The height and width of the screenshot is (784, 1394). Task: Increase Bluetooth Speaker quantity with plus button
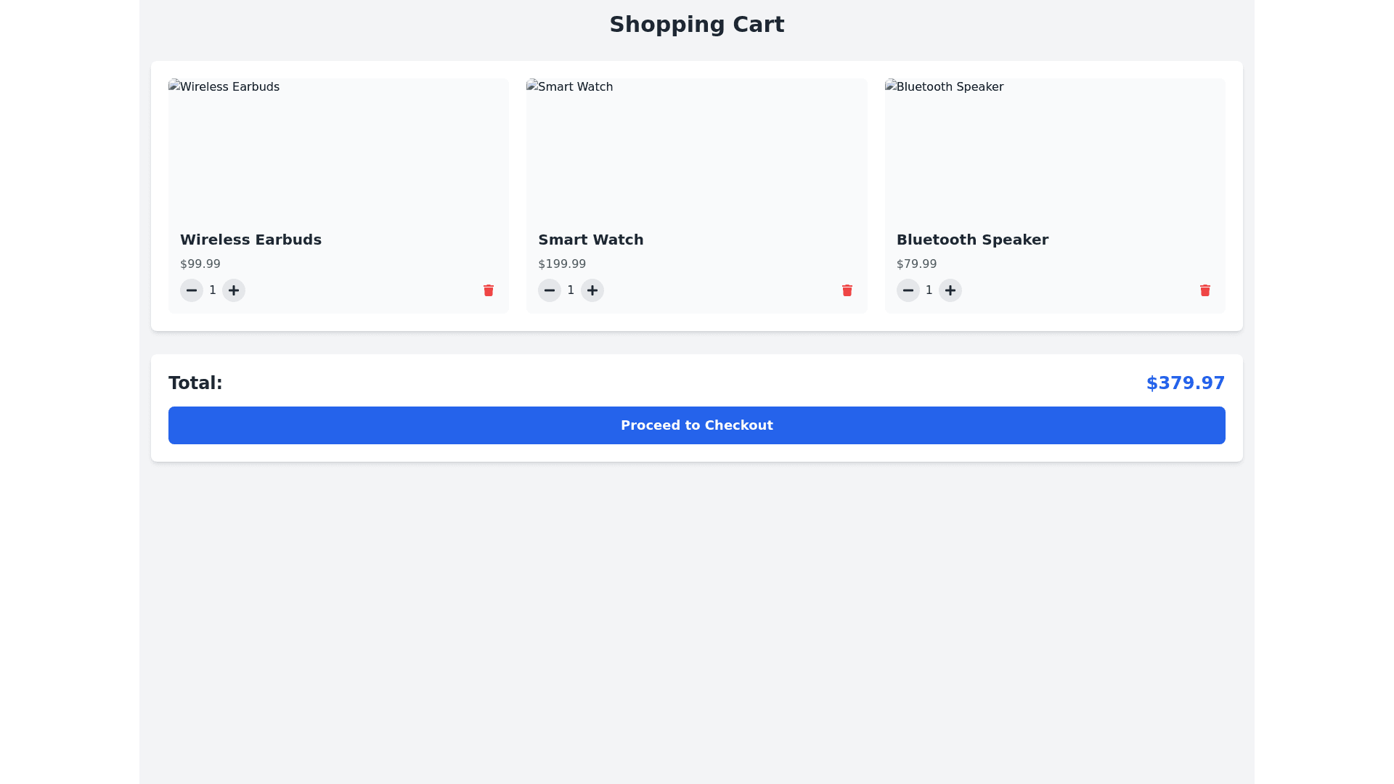[x=950, y=290]
